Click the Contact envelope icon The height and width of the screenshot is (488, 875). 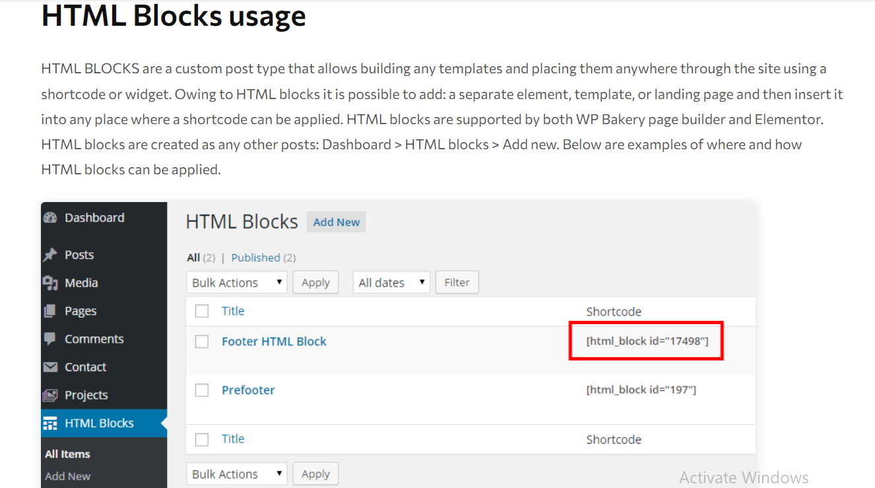click(x=50, y=367)
